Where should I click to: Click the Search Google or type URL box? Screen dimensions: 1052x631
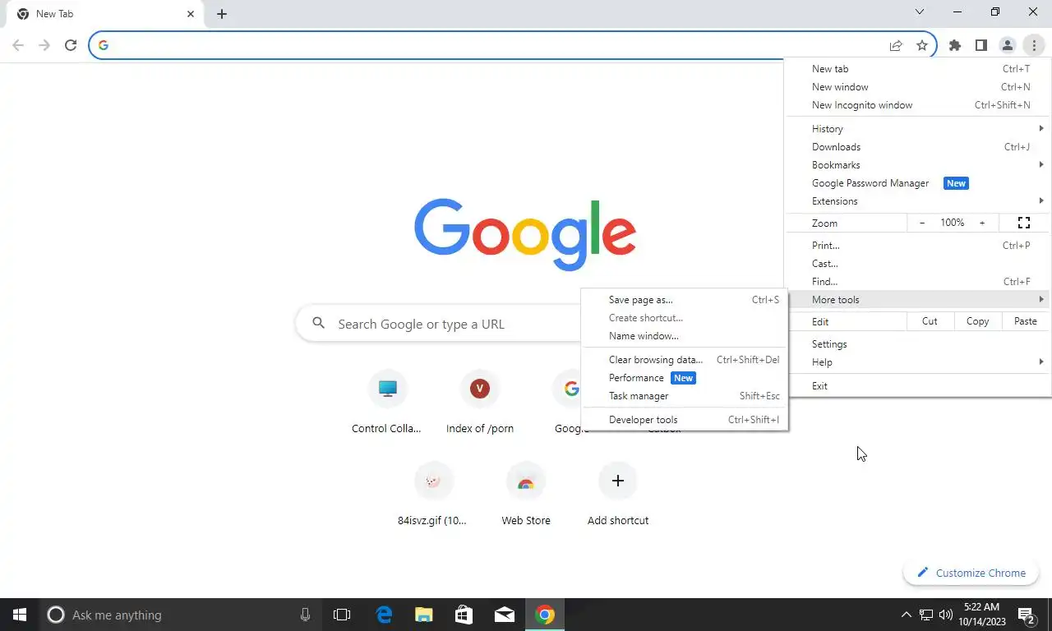[x=440, y=324]
